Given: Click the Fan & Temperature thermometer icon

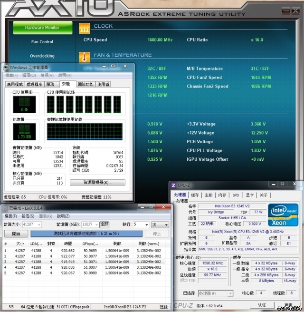Looking at the screenshot, I should 85,57.
